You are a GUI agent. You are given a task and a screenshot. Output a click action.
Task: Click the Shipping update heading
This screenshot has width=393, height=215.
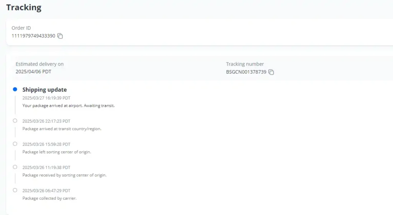(45, 89)
